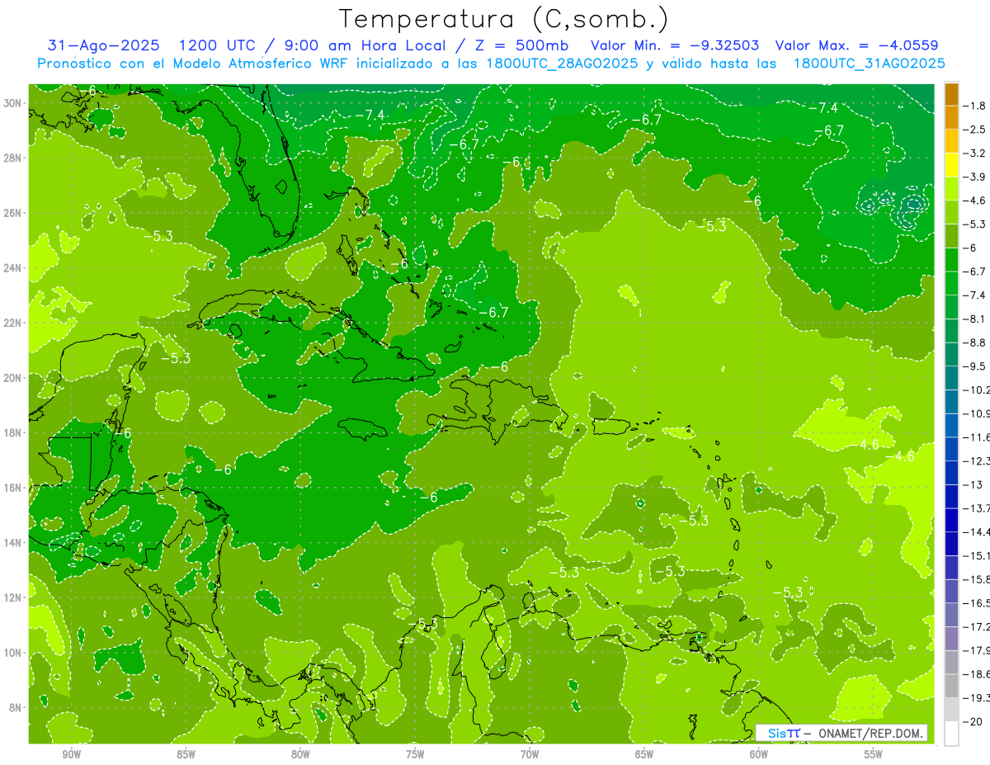The width and height of the screenshot is (990, 765).
Task: Click the "24N" latitude axis label
Action: [x=14, y=267]
